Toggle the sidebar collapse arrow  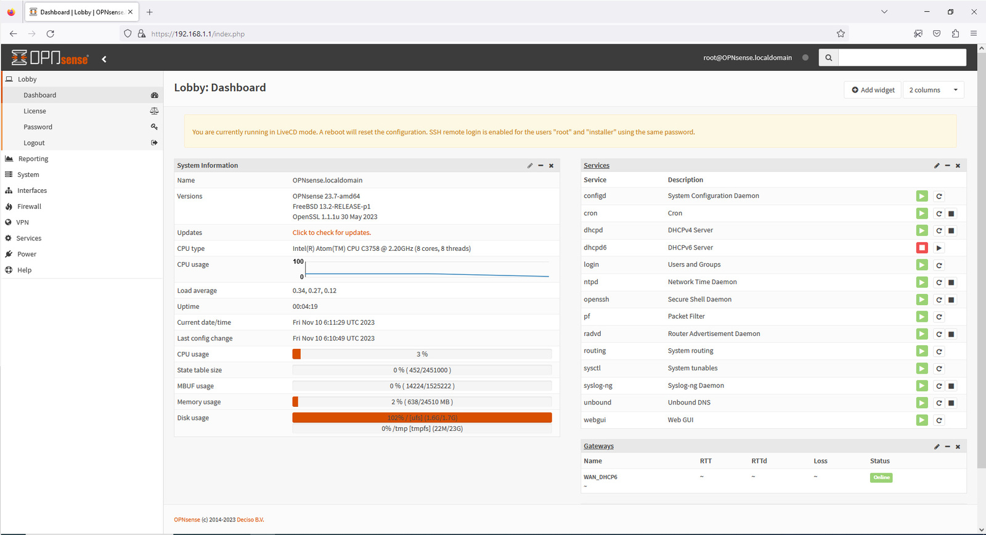click(104, 59)
